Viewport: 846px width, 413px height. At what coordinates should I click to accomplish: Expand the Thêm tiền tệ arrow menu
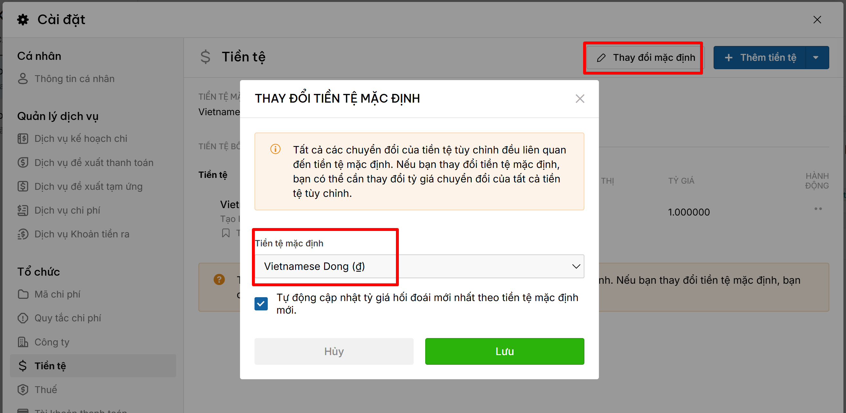coord(817,57)
